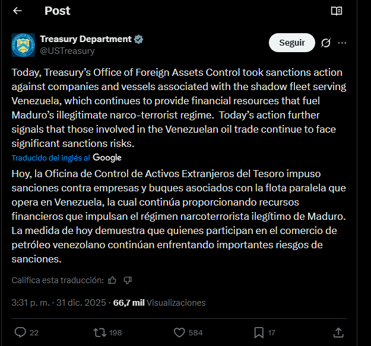Click 'Traducido del inglés al Google' link
371x346 pixels.
[x=66, y=158]
